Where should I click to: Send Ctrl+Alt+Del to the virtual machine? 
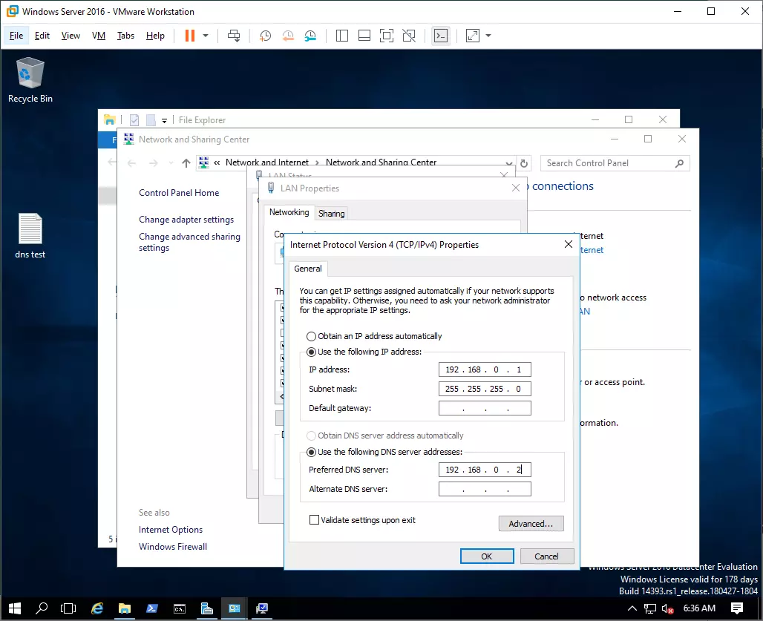click(234, 36)
